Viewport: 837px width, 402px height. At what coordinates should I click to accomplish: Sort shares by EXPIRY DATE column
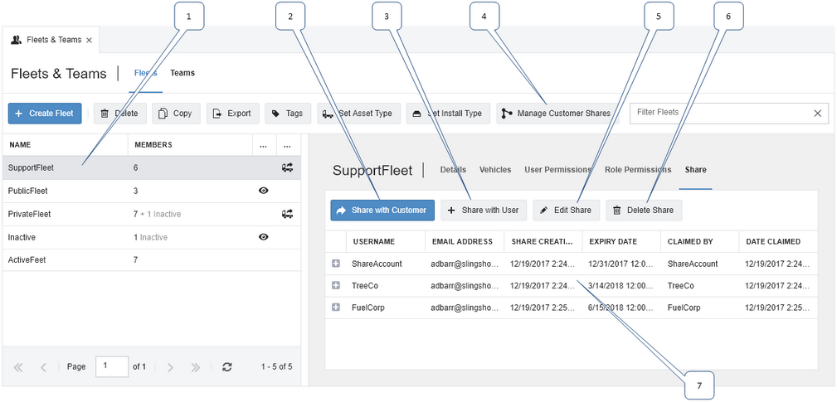(621, 241)
